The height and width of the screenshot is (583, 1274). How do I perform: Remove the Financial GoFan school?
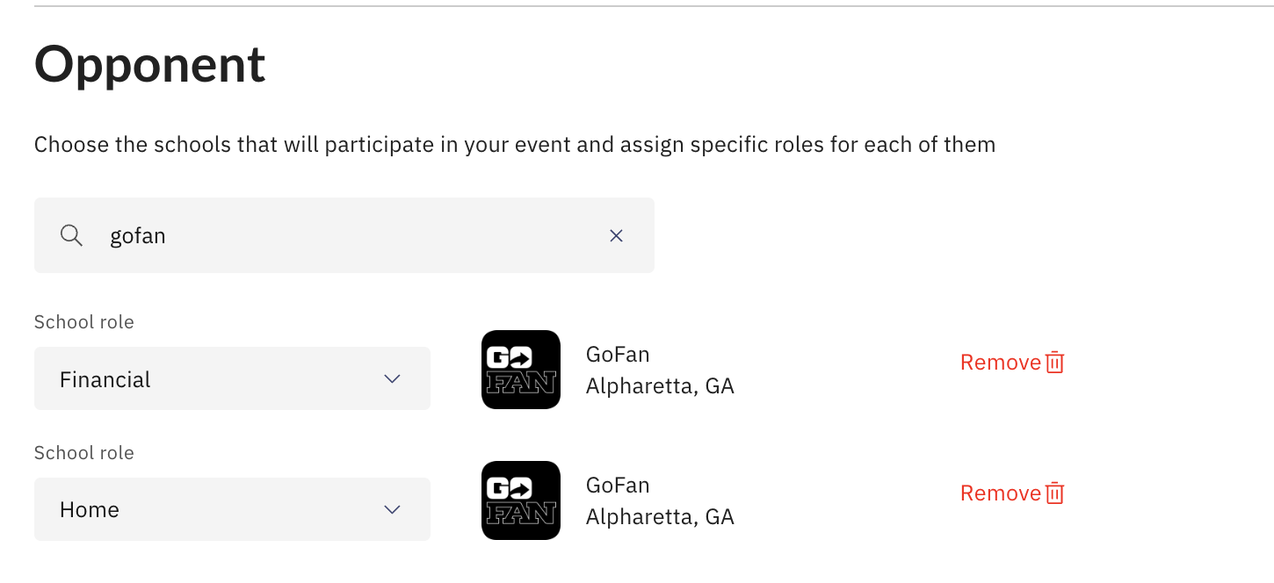[x=1001, y=361]
